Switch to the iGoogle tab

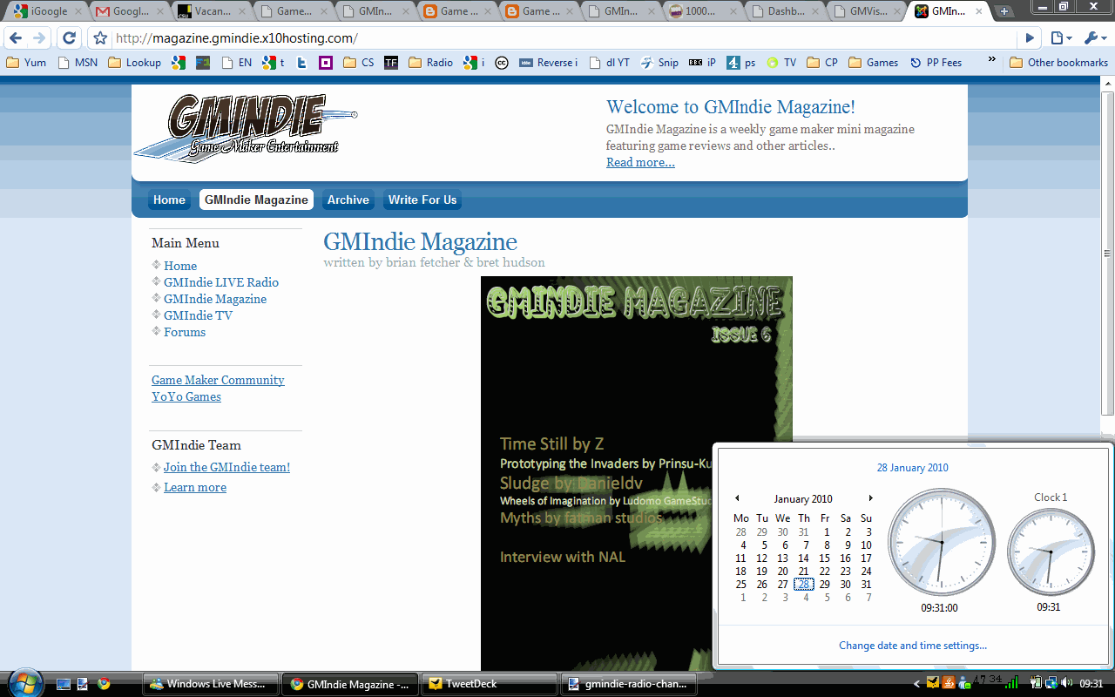point(48,11)
